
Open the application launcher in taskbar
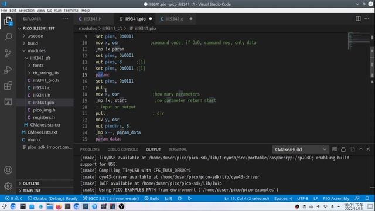[x=4, y=206]
